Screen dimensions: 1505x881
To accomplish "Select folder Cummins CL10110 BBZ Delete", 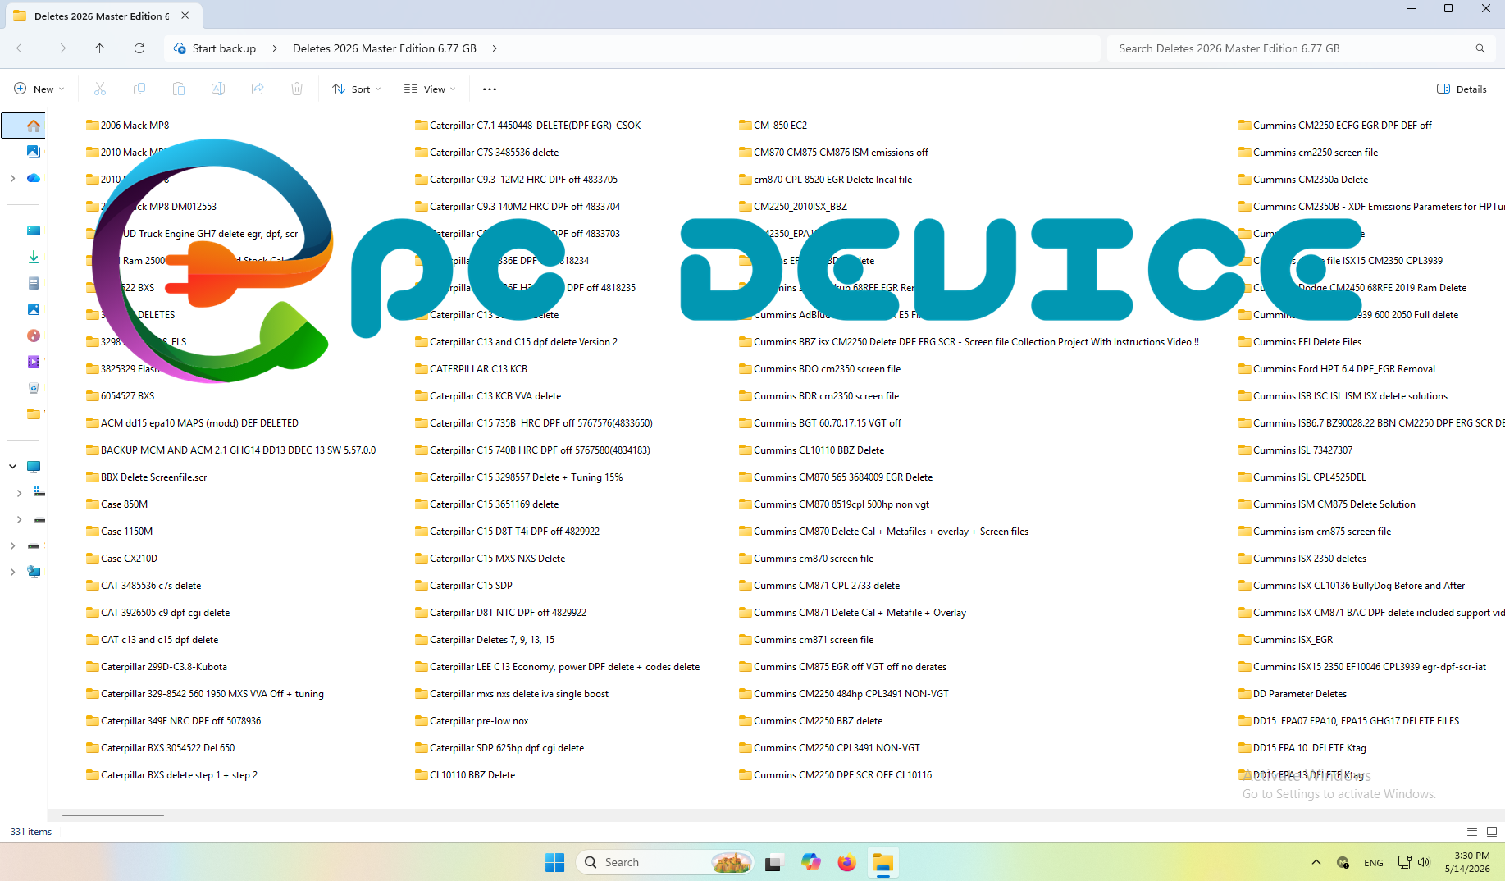I will pyautogui.click(x=812, y=450).
